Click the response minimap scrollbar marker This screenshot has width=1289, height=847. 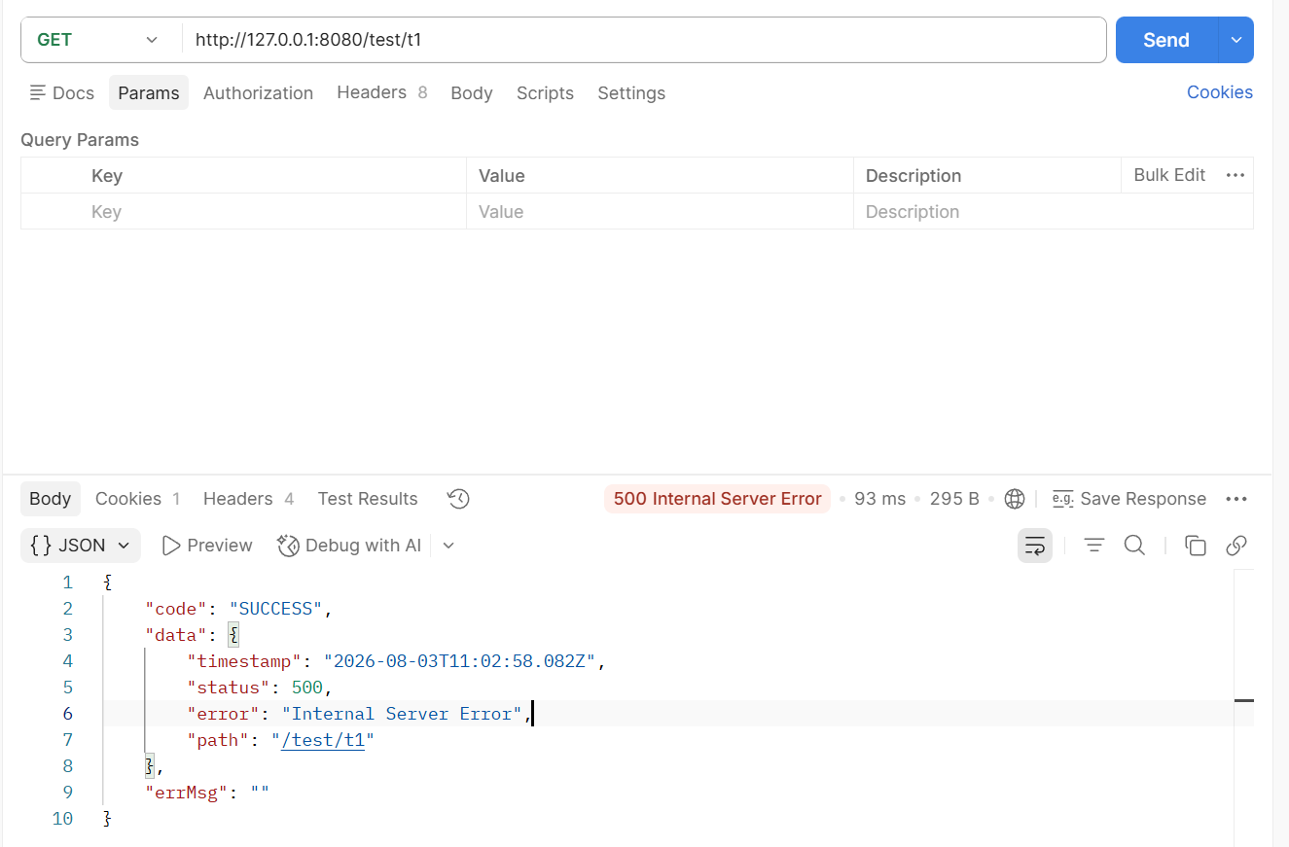pyautogui.click(x=1244, y=700)
